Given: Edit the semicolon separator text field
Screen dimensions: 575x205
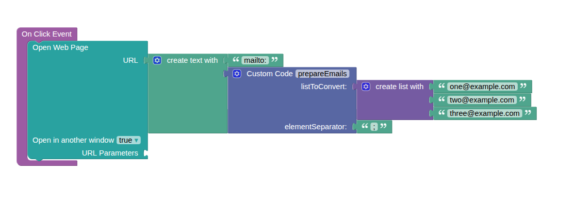Looking at the screenshot, I should pyautogui.click(x=374, y=127).
